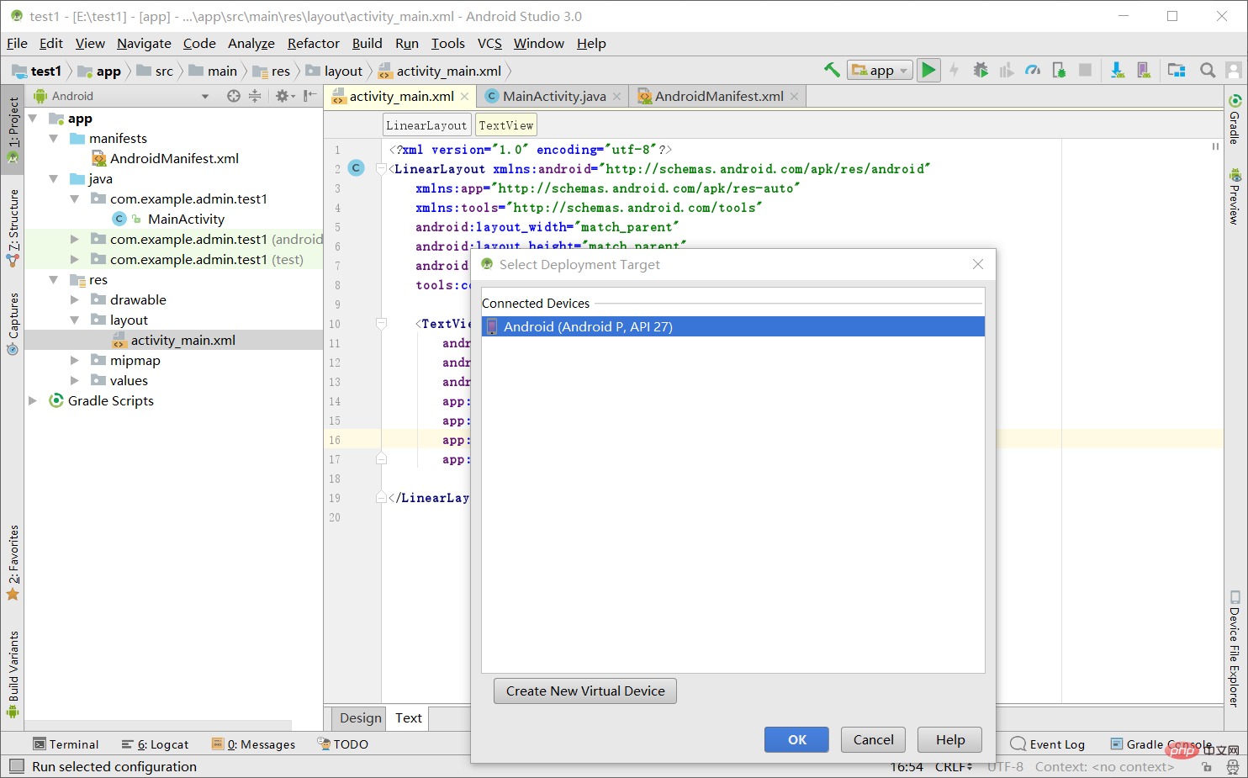
Task: Click the Run app icon in the toolbar
Action: click(x=928, y=70)
